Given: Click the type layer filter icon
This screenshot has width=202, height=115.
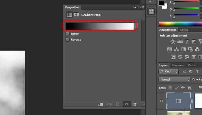Looking at the screenshot, I should pos(198,71).
